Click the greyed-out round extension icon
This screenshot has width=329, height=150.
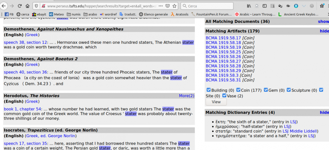(x=312, y=6)
